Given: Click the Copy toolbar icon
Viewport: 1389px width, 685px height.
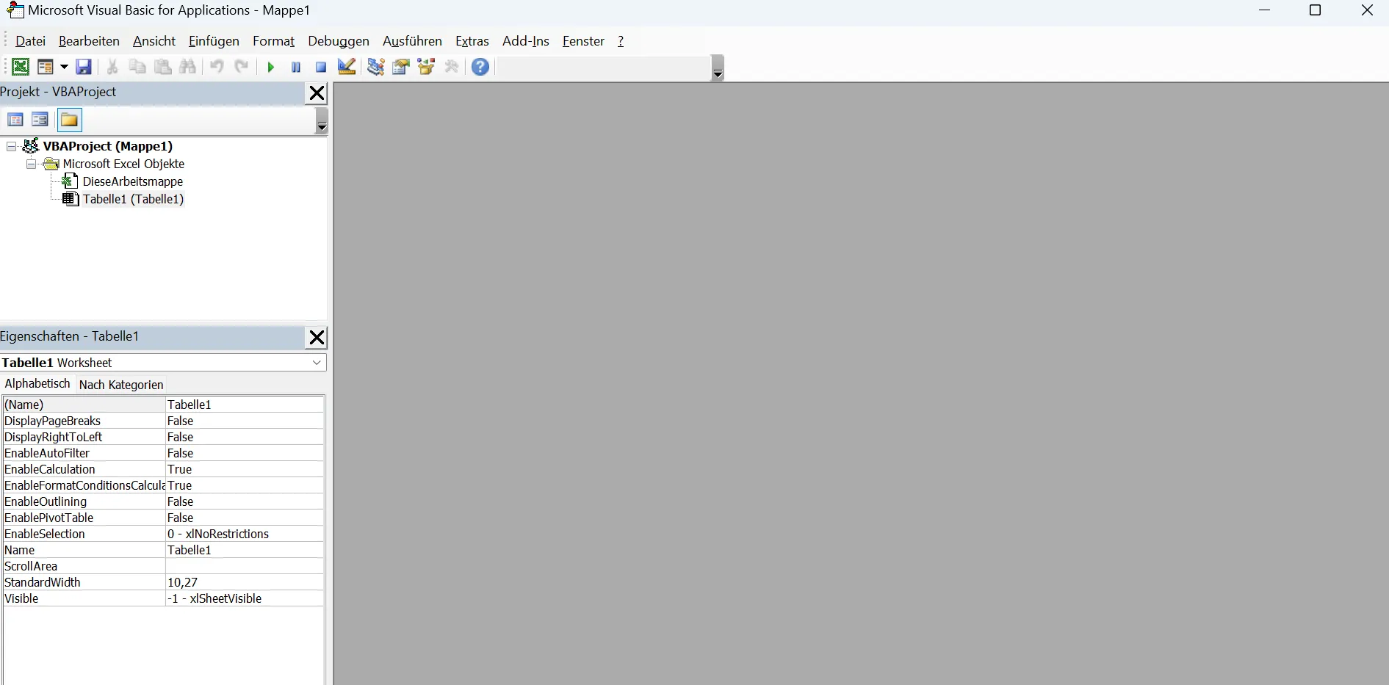Looking at the screenshot, I should coord(137,67).
